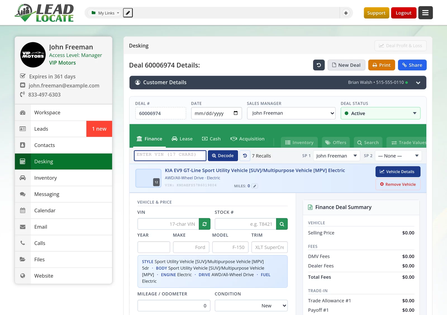Open Messaging in the sidebar
Screen dimensions: 447x315
point(63,194)
